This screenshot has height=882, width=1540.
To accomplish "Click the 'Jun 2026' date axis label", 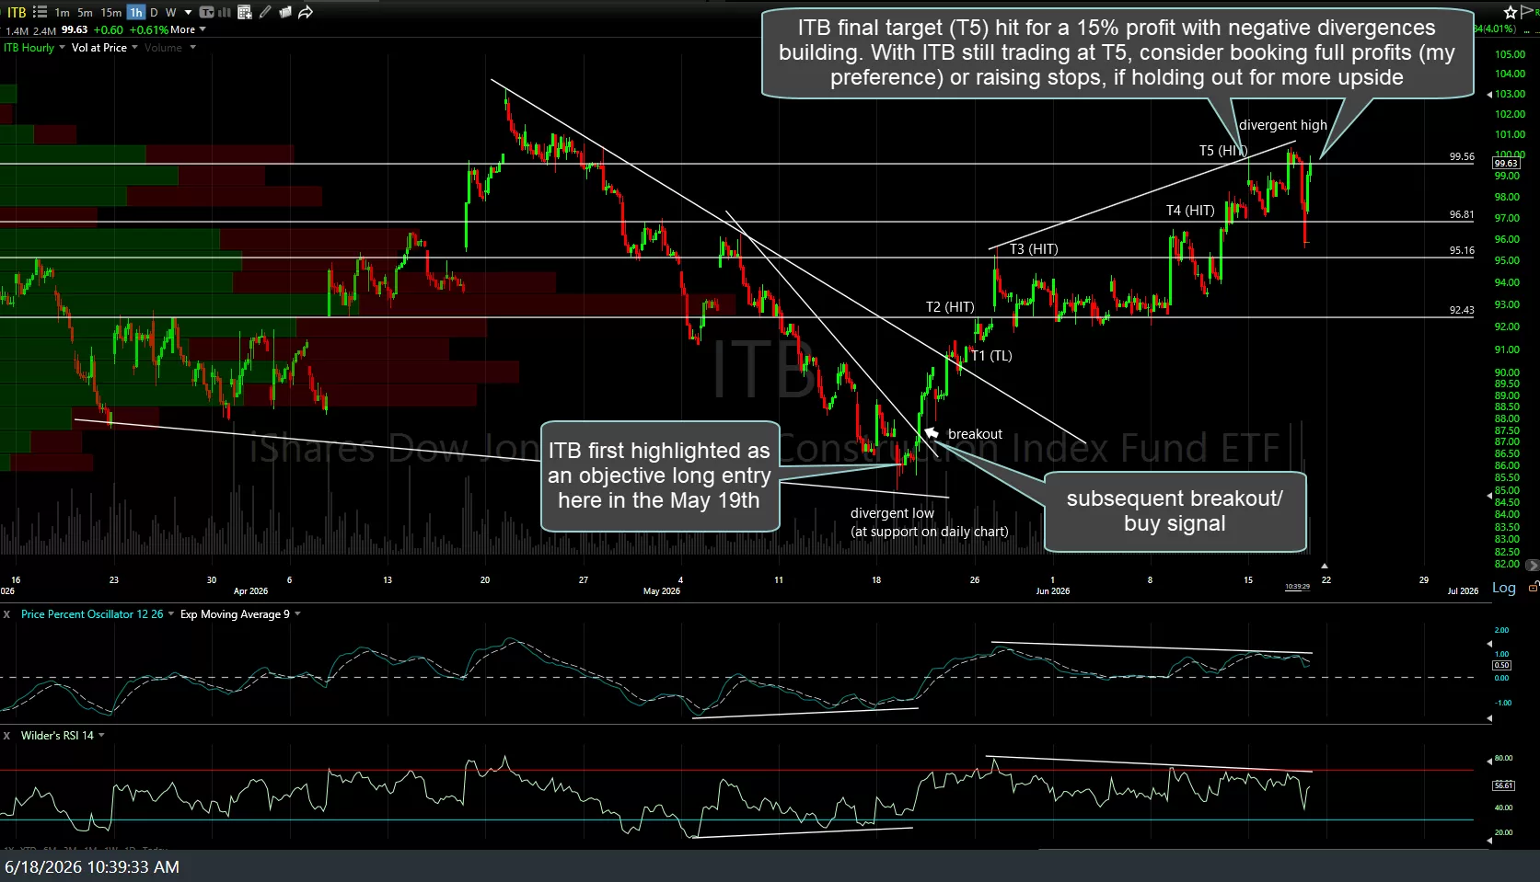I will pos(1053,591).
